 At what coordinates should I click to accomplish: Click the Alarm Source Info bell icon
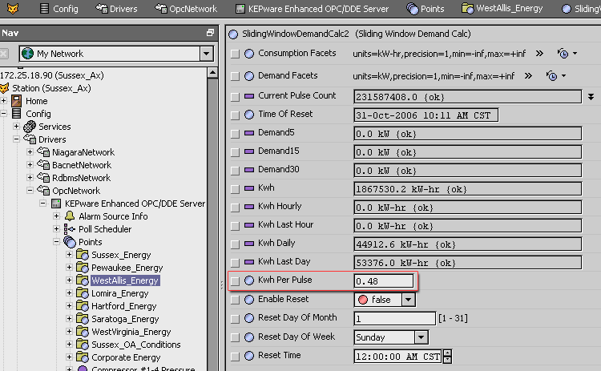coord(70,216)
